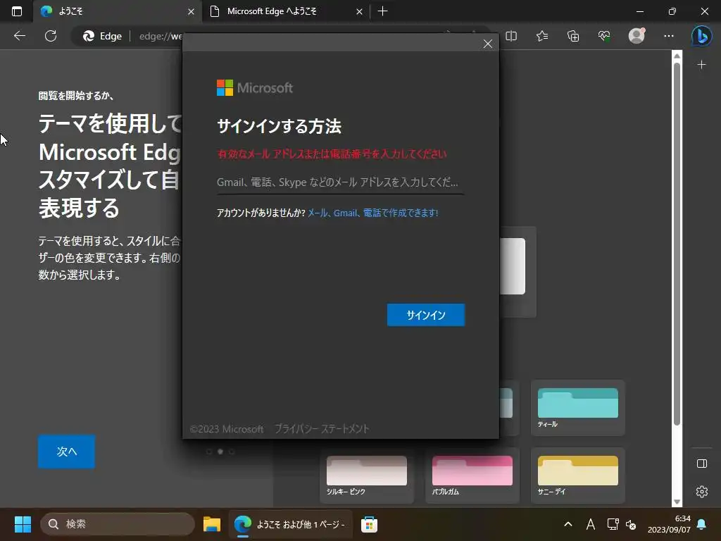Click the scrollbar down arrow
Screen dimensions: 721x541
coord(677,502)
